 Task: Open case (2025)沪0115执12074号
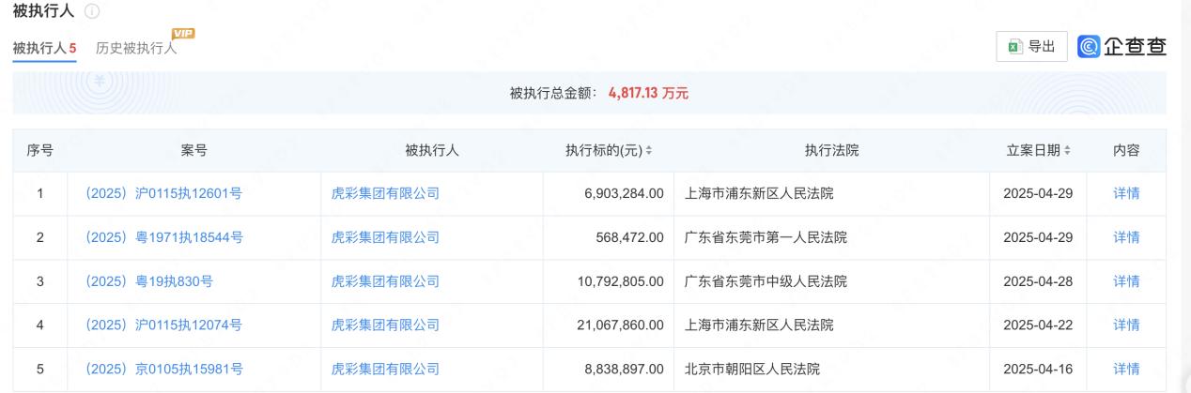click(164, 325)
